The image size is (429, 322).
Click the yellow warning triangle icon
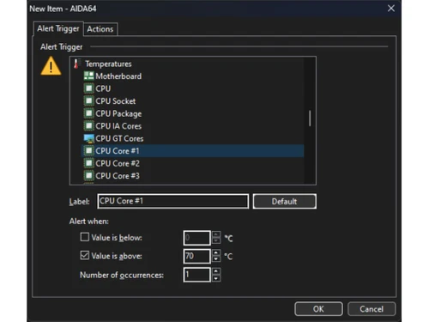point(51,66)
